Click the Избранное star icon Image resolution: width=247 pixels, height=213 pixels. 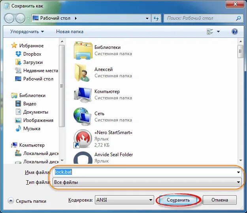point(14,45)
